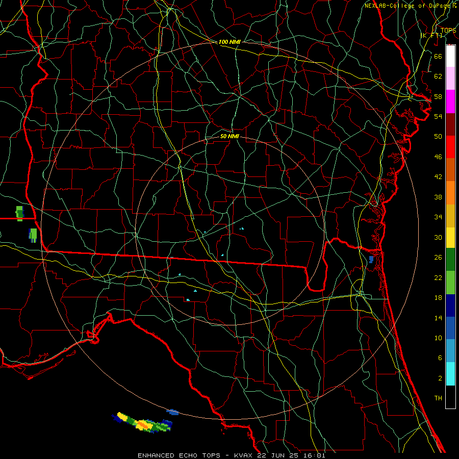Viewport: 459px width, 459px height.
Task: Click the '46' legend value
Action: click(x=438, y=157)
